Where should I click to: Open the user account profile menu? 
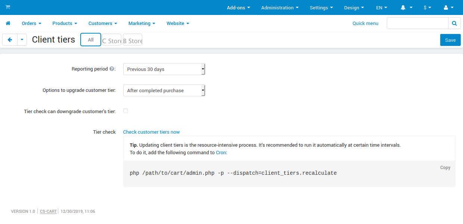pos(448,7)
